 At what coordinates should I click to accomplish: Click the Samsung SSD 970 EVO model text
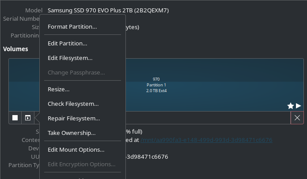(108, 10)
